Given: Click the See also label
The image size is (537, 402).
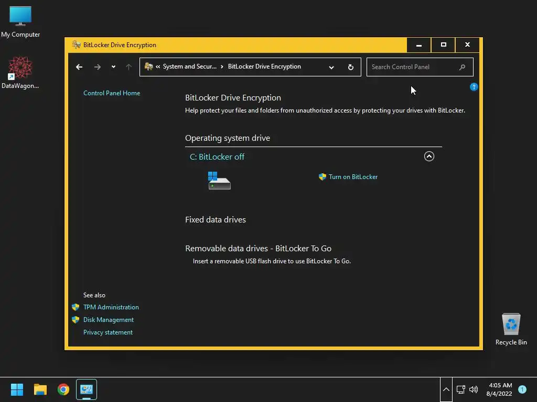Looking at the screenshot, I should point(94,295).
